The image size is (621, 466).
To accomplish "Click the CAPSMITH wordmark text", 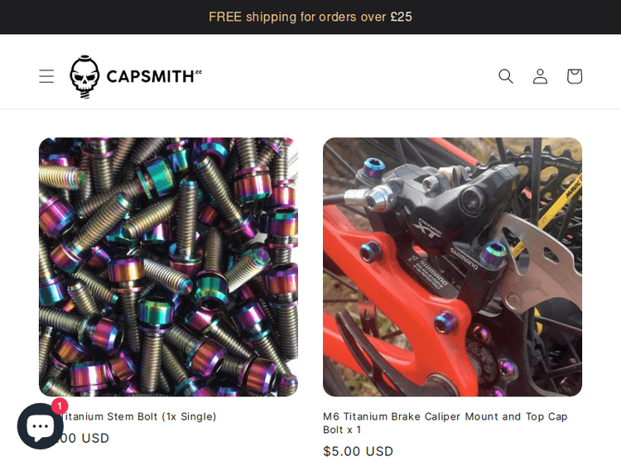I will pyautogui.click(x=154, y=76).
